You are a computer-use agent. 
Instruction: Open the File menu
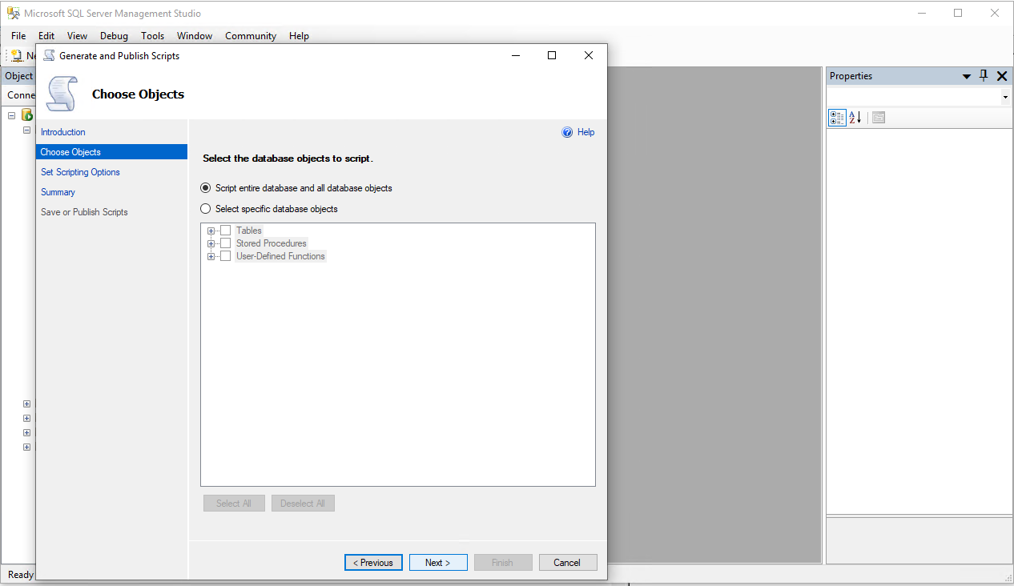pyautogui.click(x=18, y=36)
